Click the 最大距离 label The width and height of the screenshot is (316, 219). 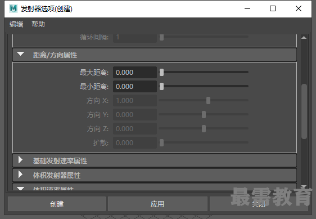click(x=94, y=72)
